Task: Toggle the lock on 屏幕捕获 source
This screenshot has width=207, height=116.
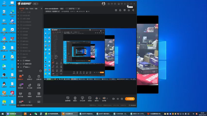Action: [21, 61]
